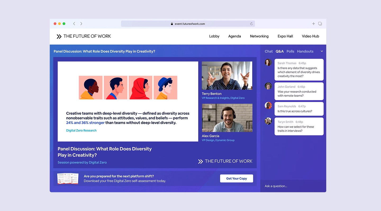This screenshot has height=211, width=381.
Task: Open the Polls tab
Action: [x=290, y=51]
